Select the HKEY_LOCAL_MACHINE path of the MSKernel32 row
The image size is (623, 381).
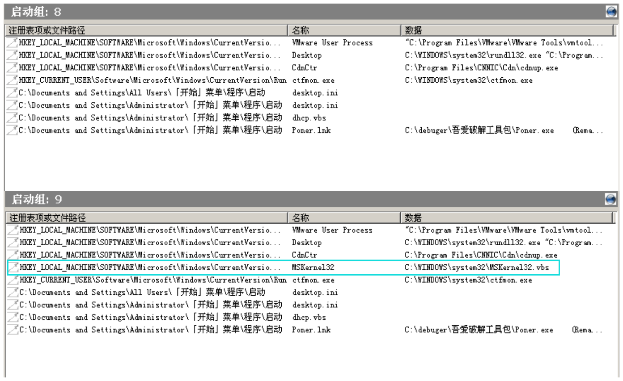click(x=150, y=268)
